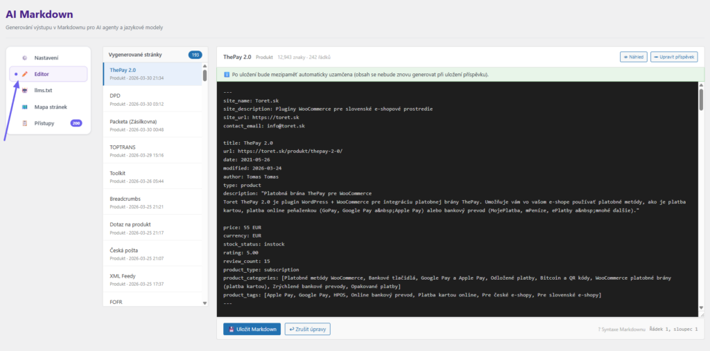Open the llms.txt section
Screen dimensions: 710x351
[49, 91]
